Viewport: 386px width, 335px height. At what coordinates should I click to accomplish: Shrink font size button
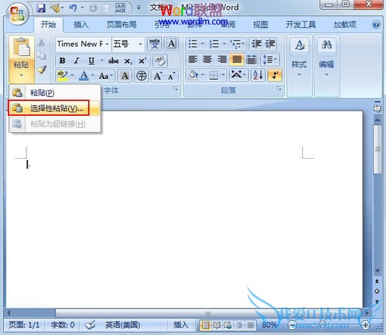[171, 76]
